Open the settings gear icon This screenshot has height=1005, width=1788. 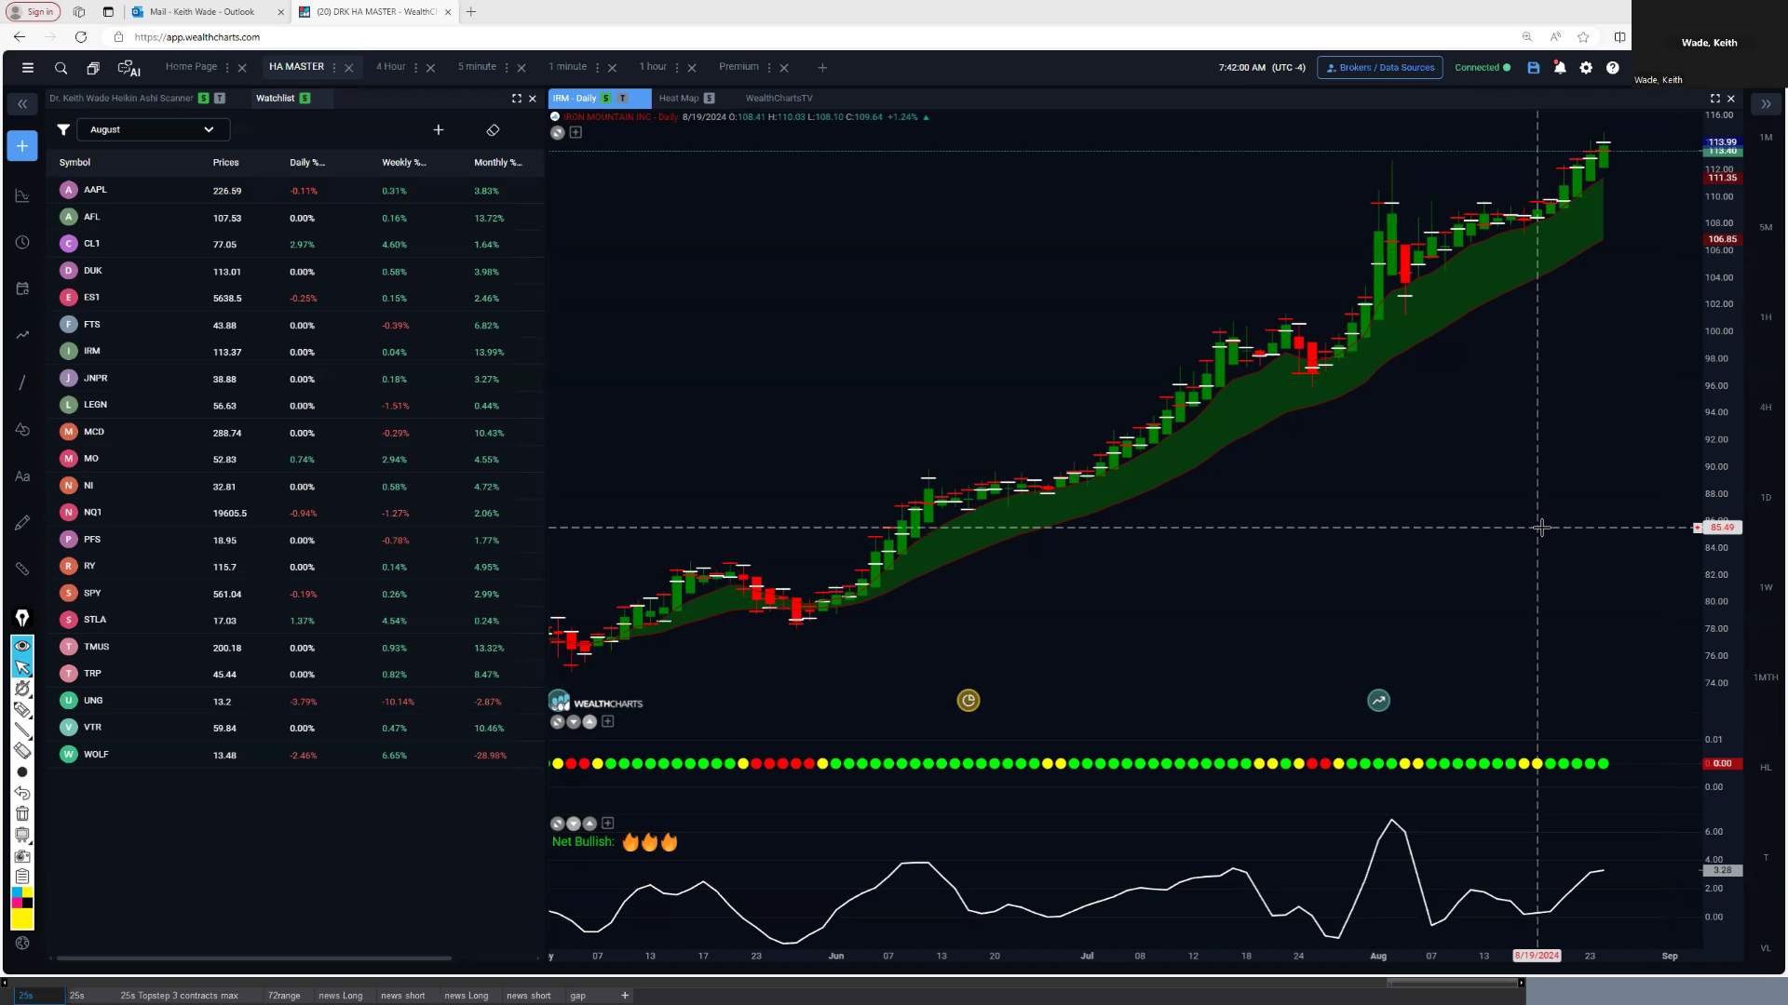coord(1586,68)
